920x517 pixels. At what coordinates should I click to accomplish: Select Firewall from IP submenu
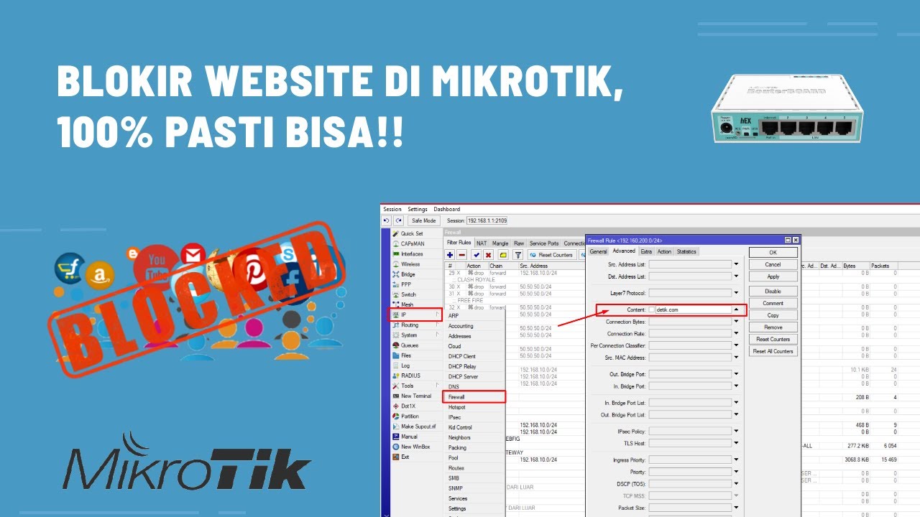(476, 396)
